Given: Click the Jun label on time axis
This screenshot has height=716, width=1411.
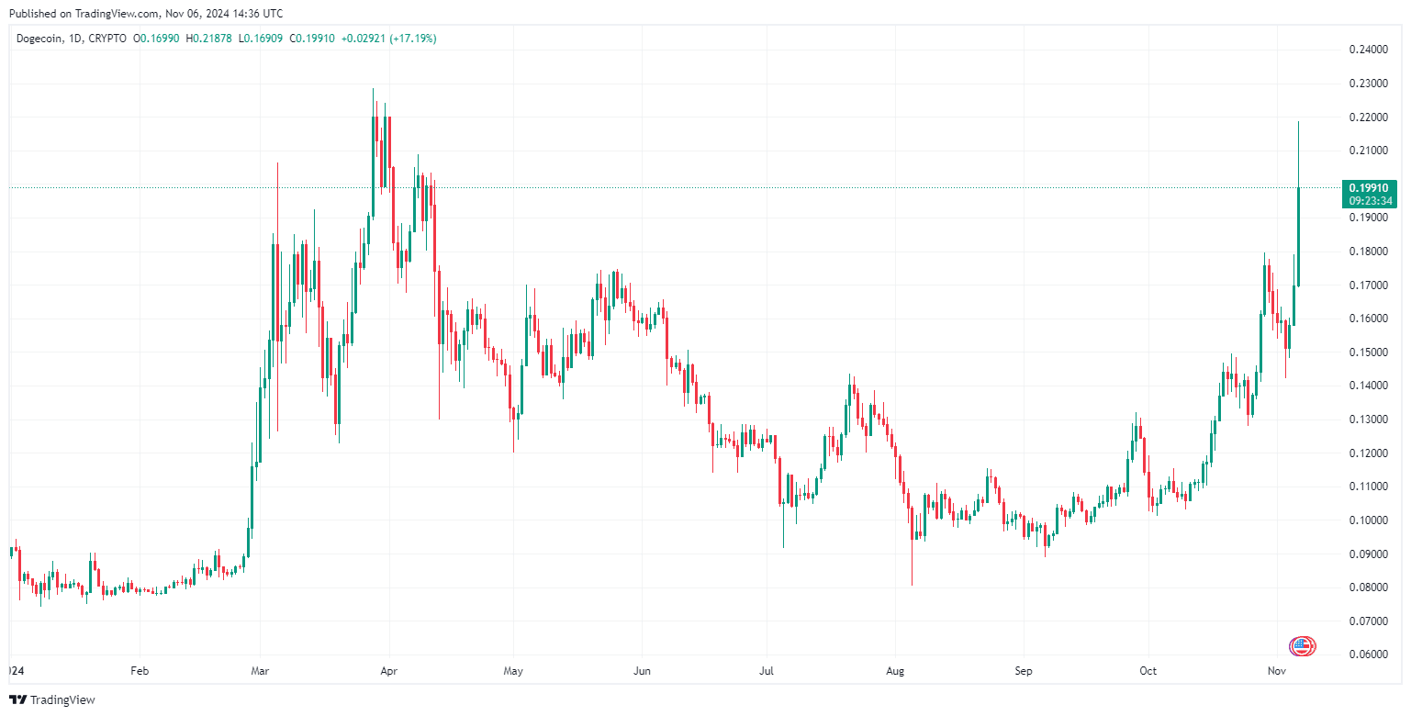Looking at the screenshot, I should pos(642,671).
